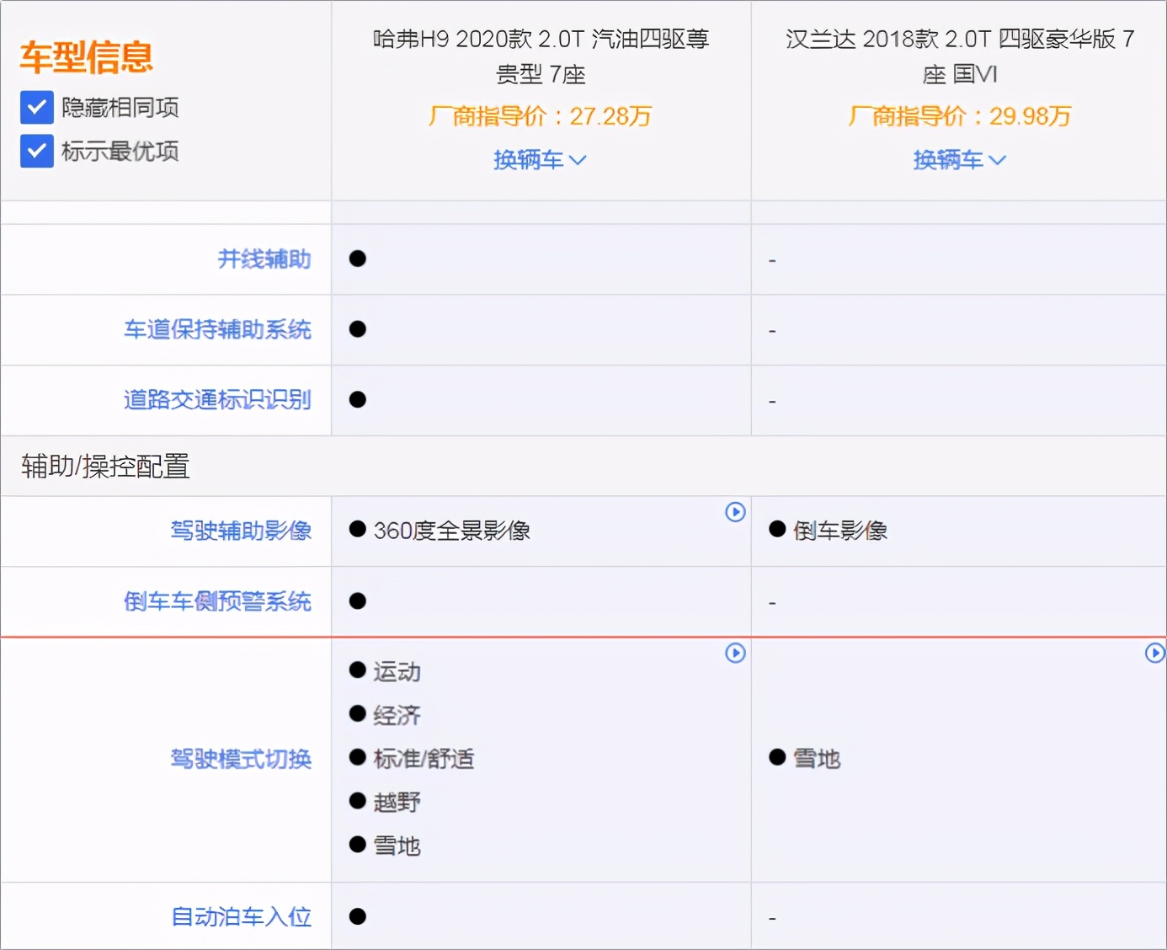Uncheck the 标示最优项 checkbox
The image size is (1167, 950).
point(37,152)
